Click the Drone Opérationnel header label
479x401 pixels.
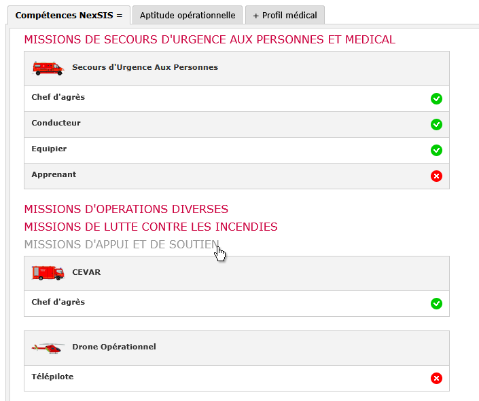point(114,347)
